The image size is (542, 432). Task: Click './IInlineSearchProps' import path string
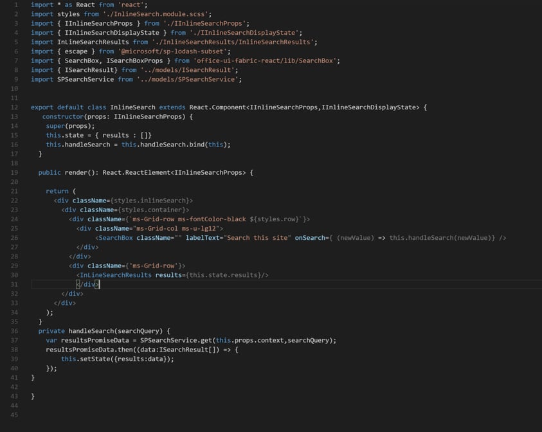point(204,24)
